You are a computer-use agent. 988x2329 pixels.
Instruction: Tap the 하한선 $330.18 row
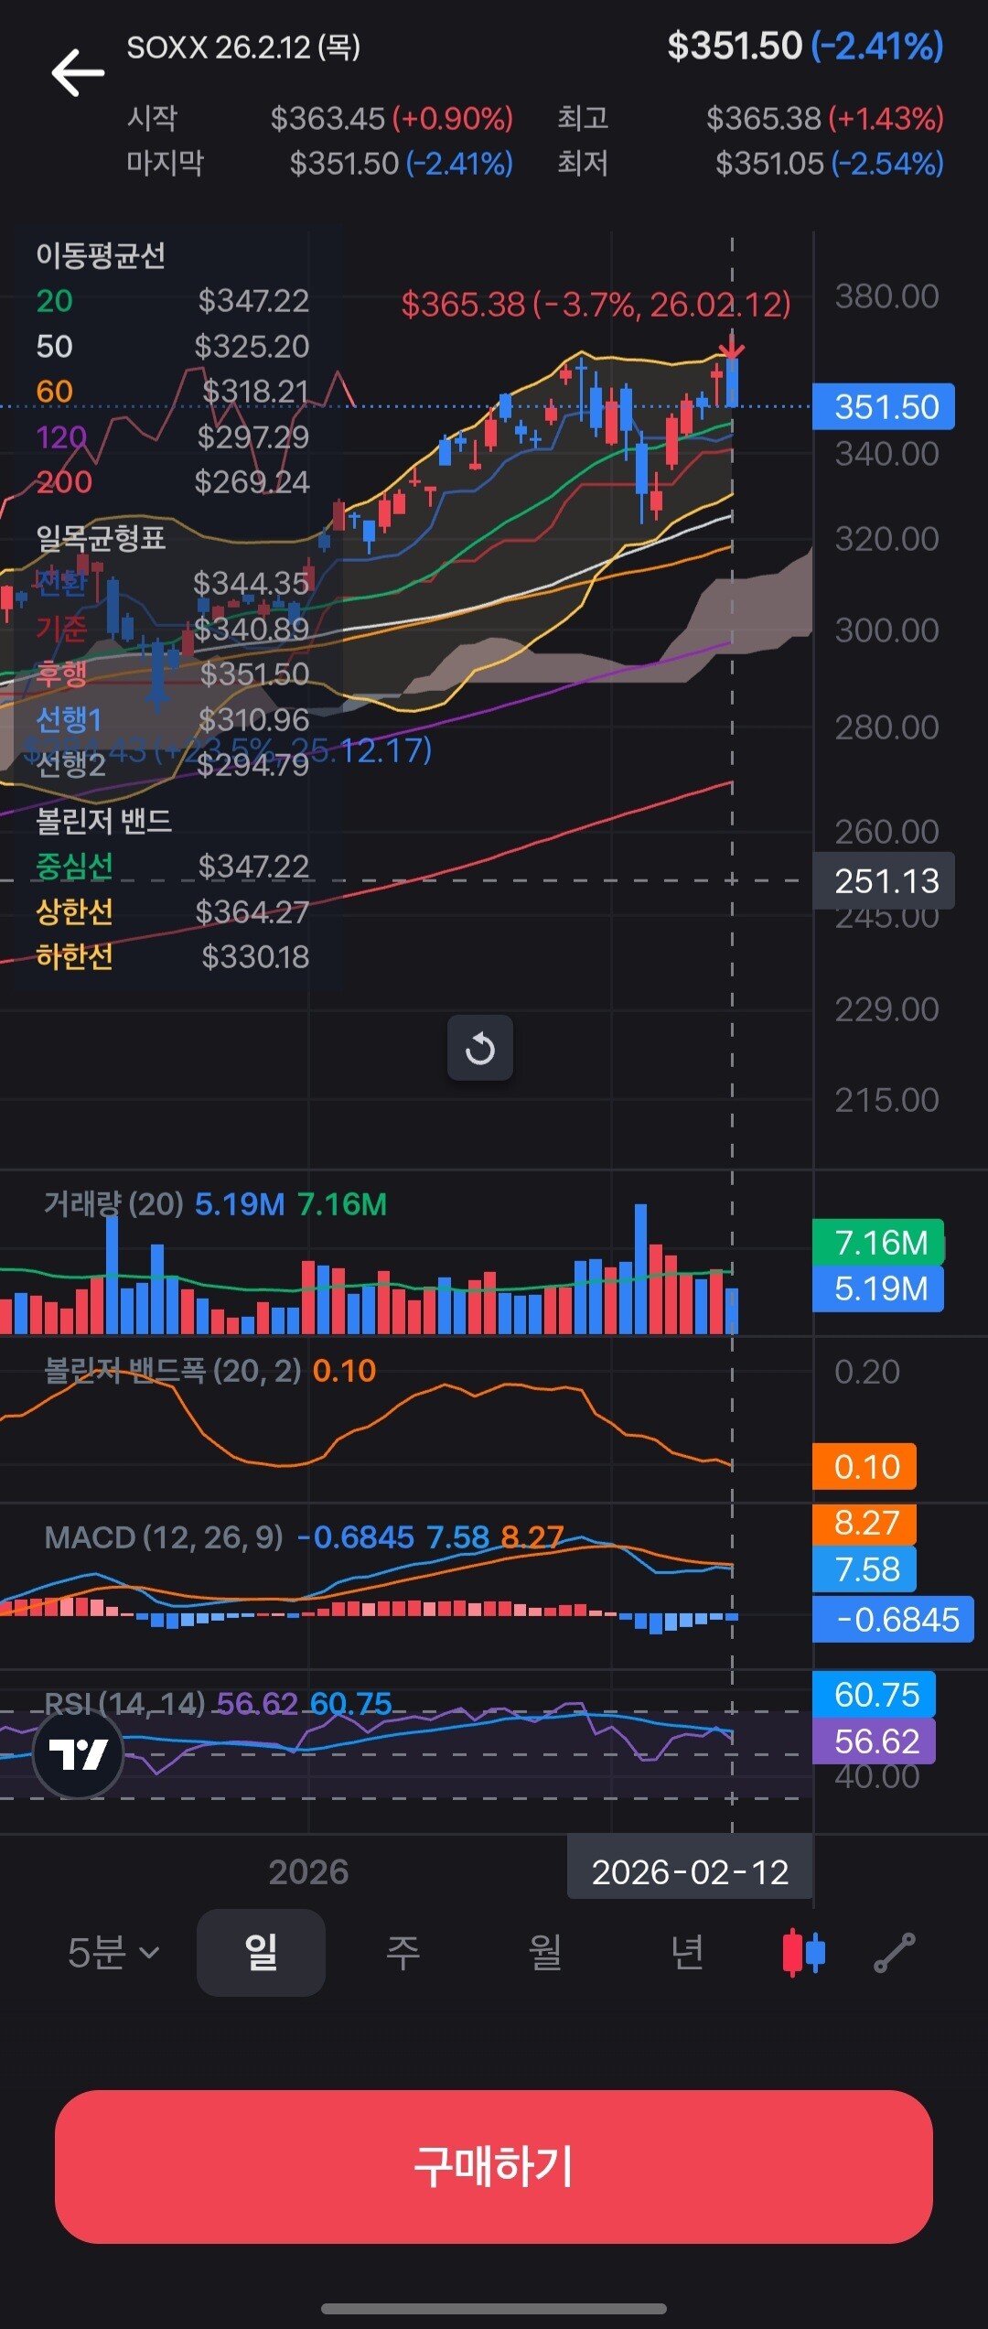coord(172,956)
